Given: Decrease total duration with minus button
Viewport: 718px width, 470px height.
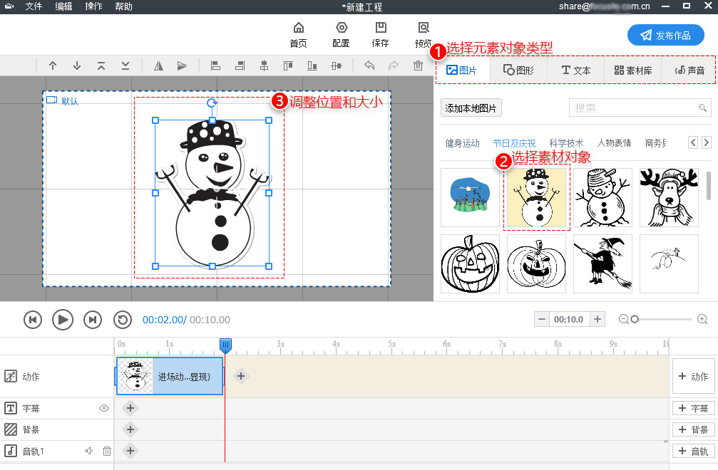Looking at the screenshot, I should [x=542, y=319].
